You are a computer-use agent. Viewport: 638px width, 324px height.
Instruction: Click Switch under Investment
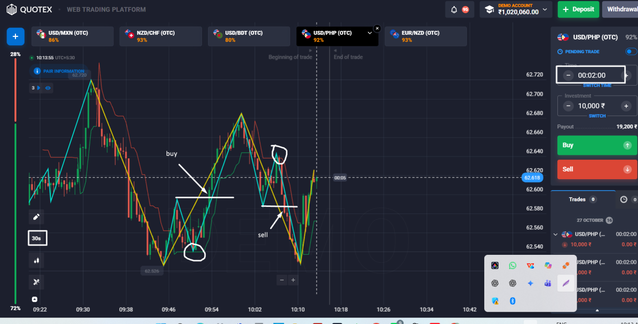point(597,116)
